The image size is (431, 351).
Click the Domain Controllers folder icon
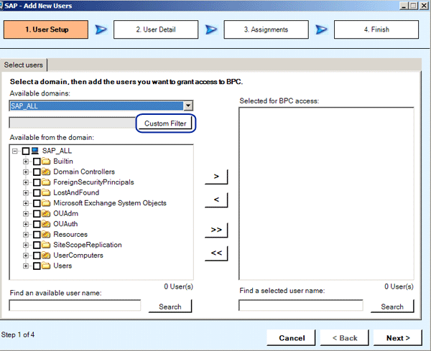tap(46, 172)
